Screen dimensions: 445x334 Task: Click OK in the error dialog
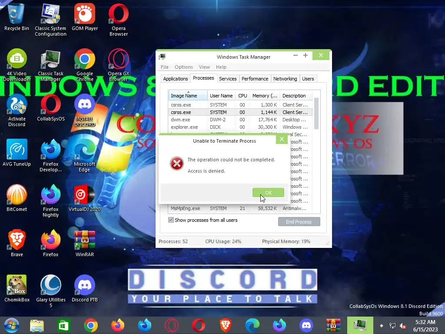(x=268, y=193)
